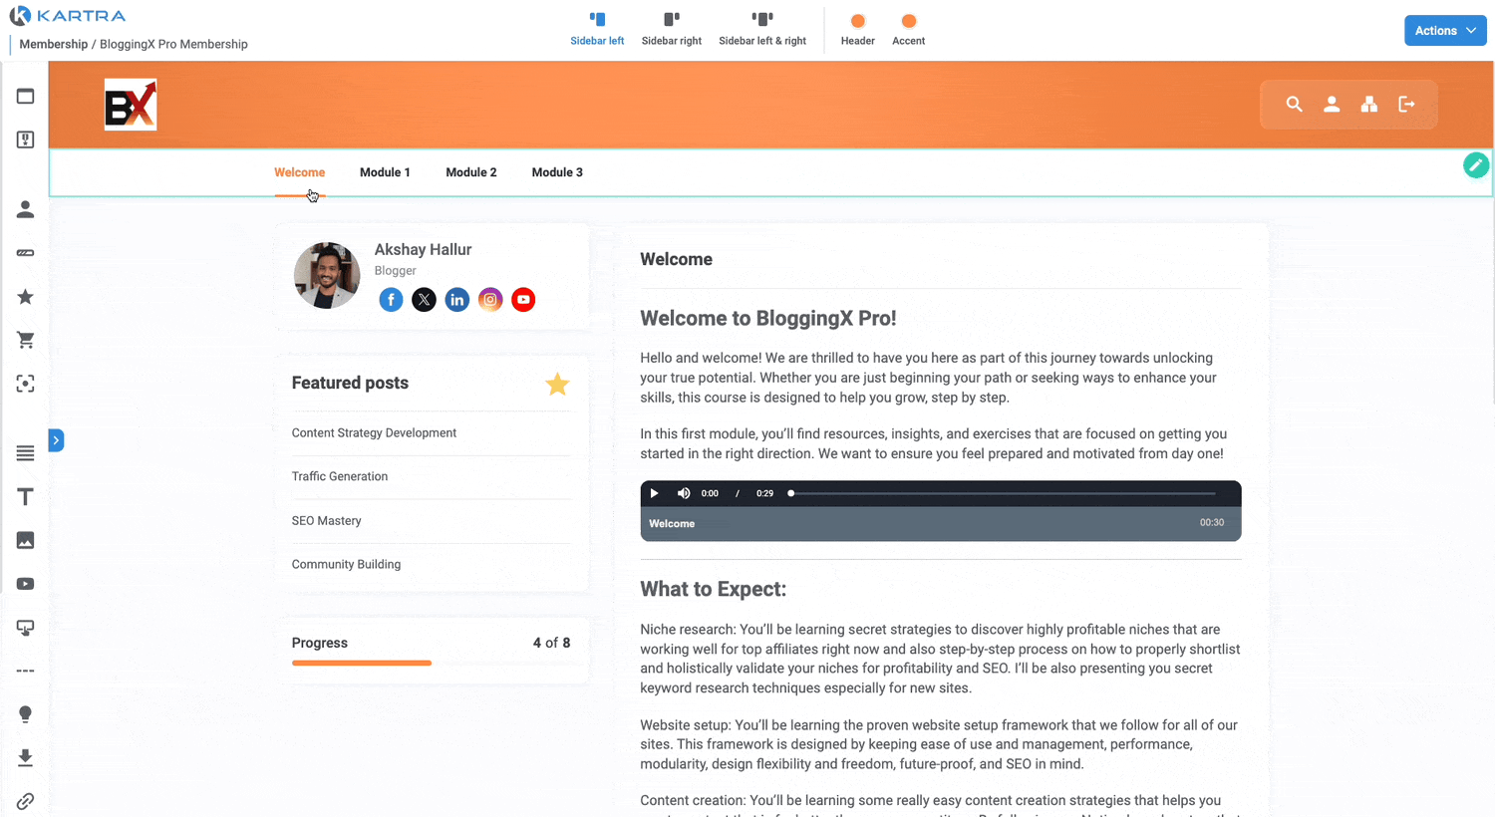Switch to Sidebar right layout

coord(671,29)
